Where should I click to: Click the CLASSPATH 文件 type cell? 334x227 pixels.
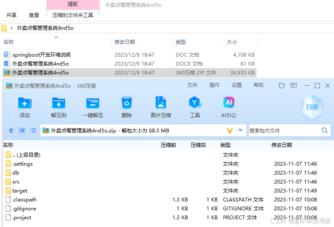pos(243,200)
